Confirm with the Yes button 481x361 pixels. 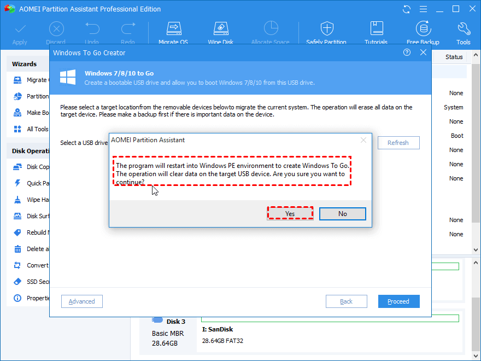[290, 214]
